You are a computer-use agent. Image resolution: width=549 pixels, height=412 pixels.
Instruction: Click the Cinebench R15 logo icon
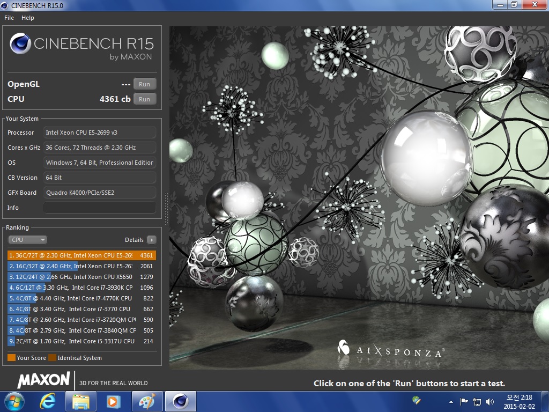tap(20, 44)
